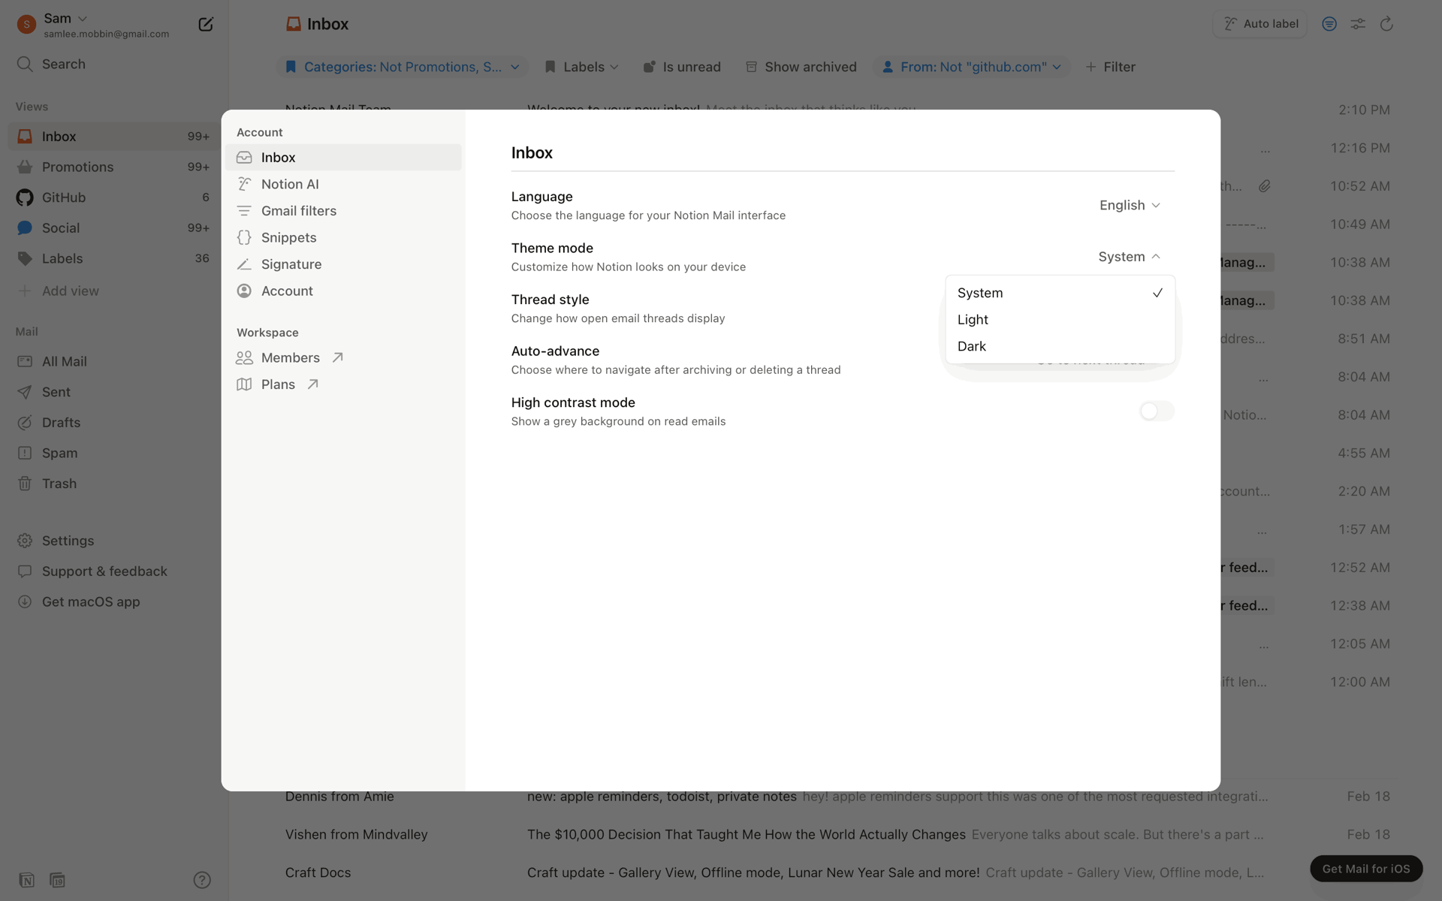The width and height of the screenshot is (1442, 901).
Task: Open the Inbox view in left sidebar
Action: 114,136
